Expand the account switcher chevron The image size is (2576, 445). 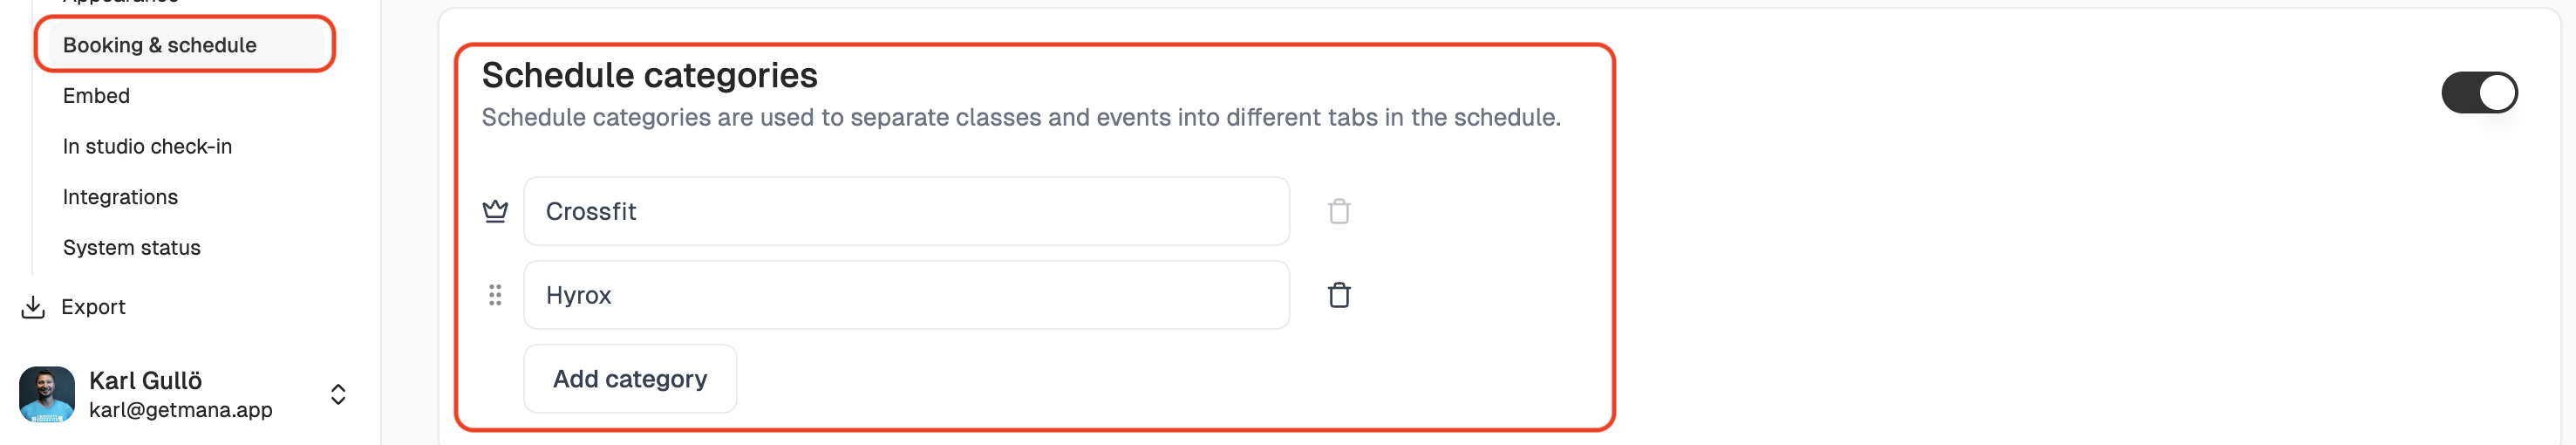pos(338,394)
